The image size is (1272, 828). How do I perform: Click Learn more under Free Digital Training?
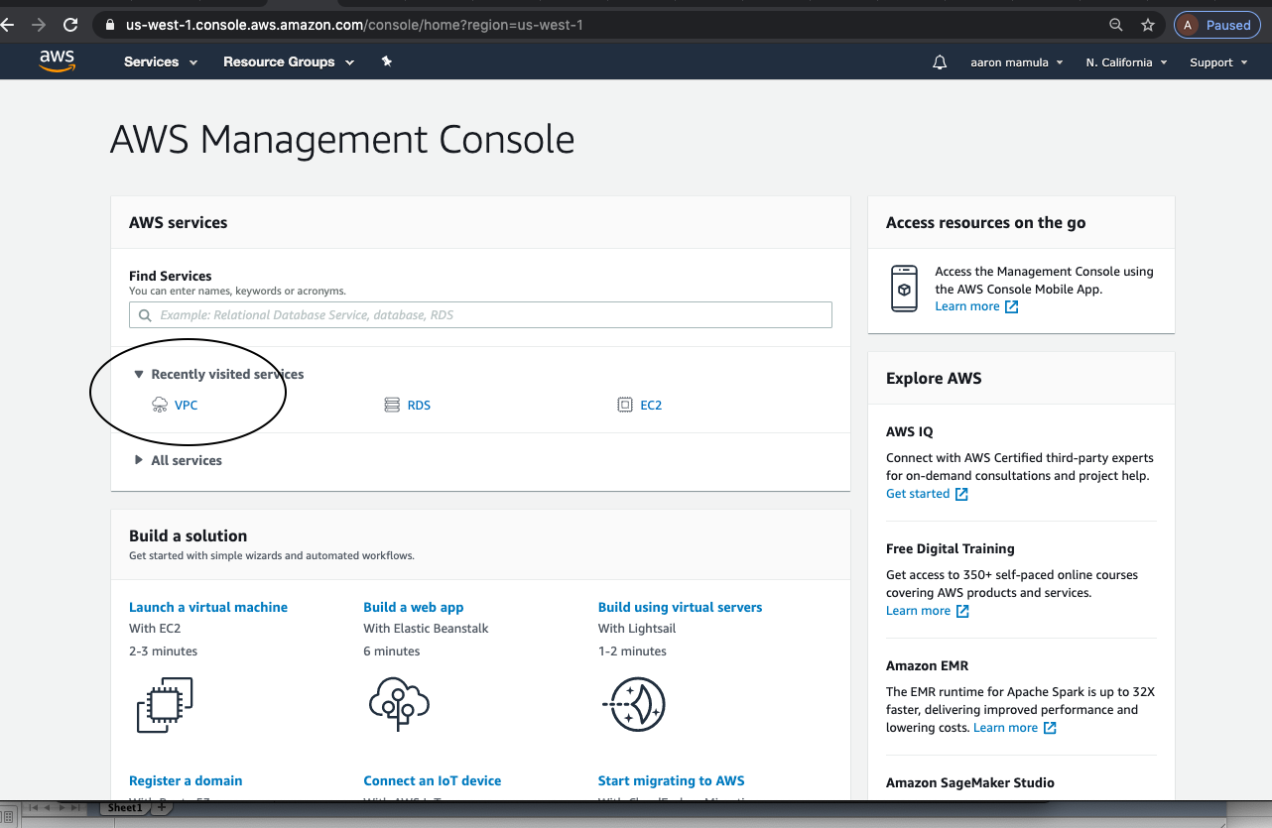927,611
